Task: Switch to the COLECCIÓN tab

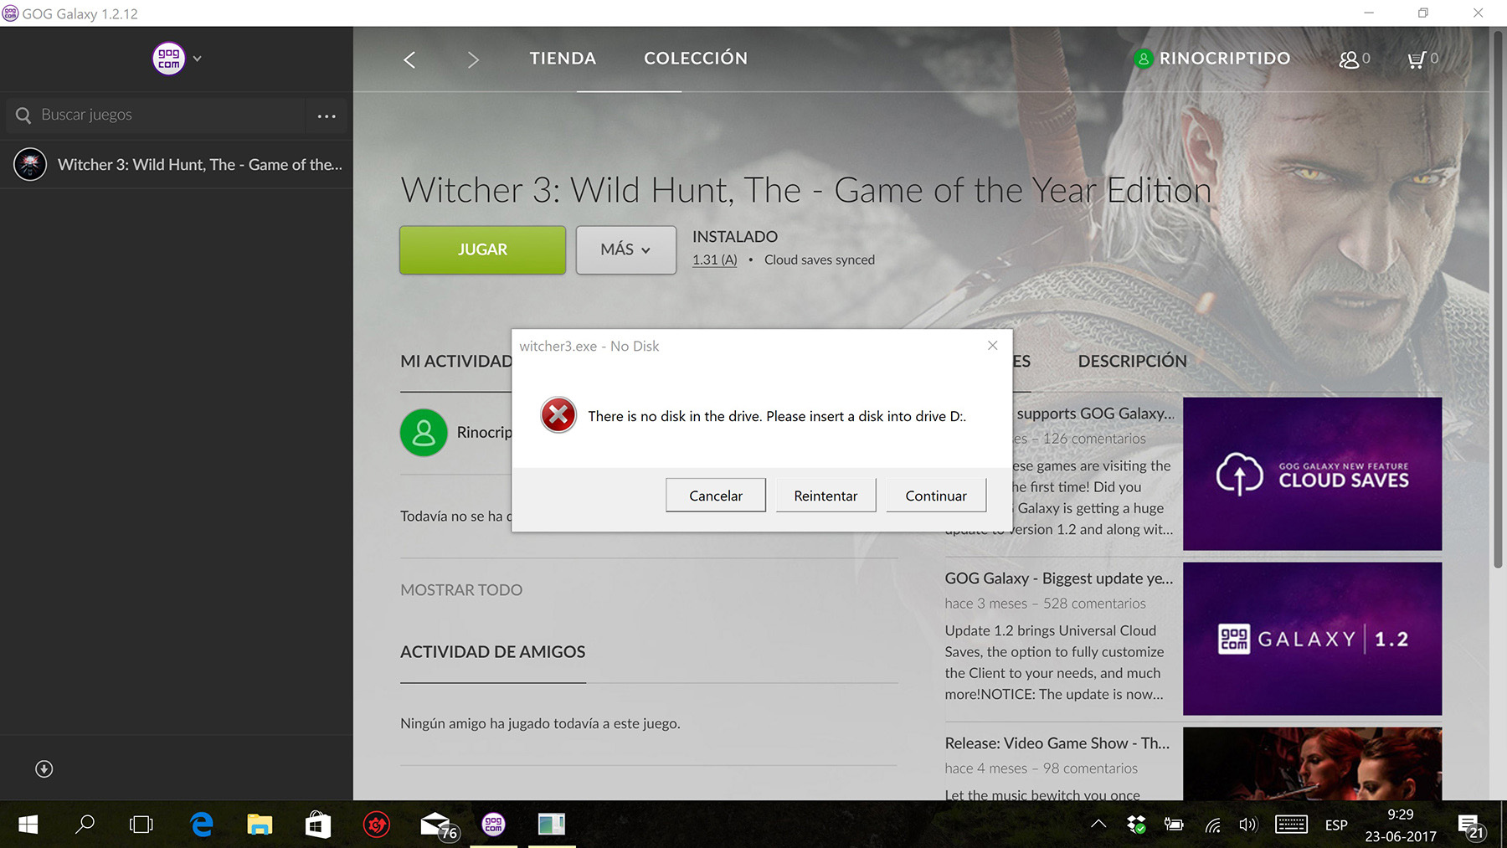Action: click(696, 59)
